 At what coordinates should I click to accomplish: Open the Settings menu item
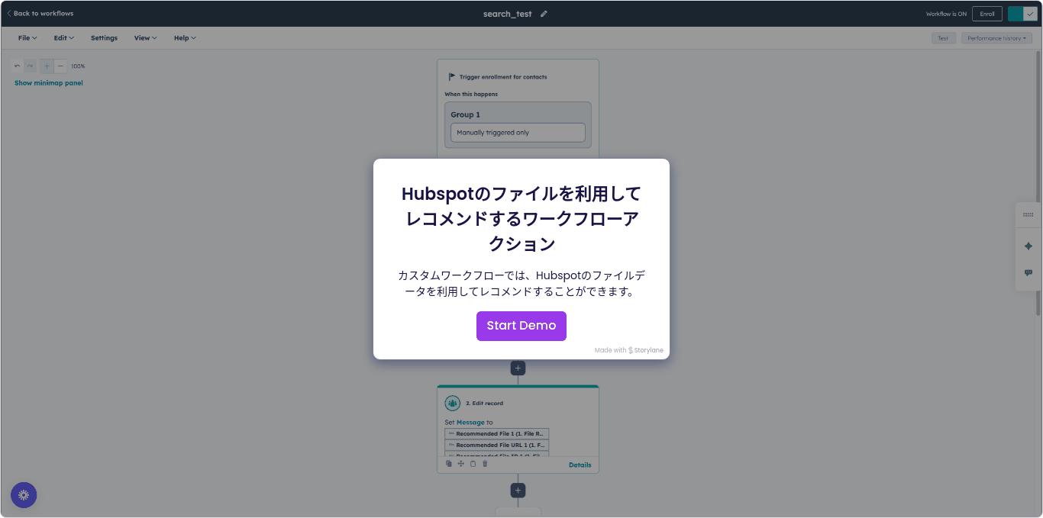coord(105,38)
